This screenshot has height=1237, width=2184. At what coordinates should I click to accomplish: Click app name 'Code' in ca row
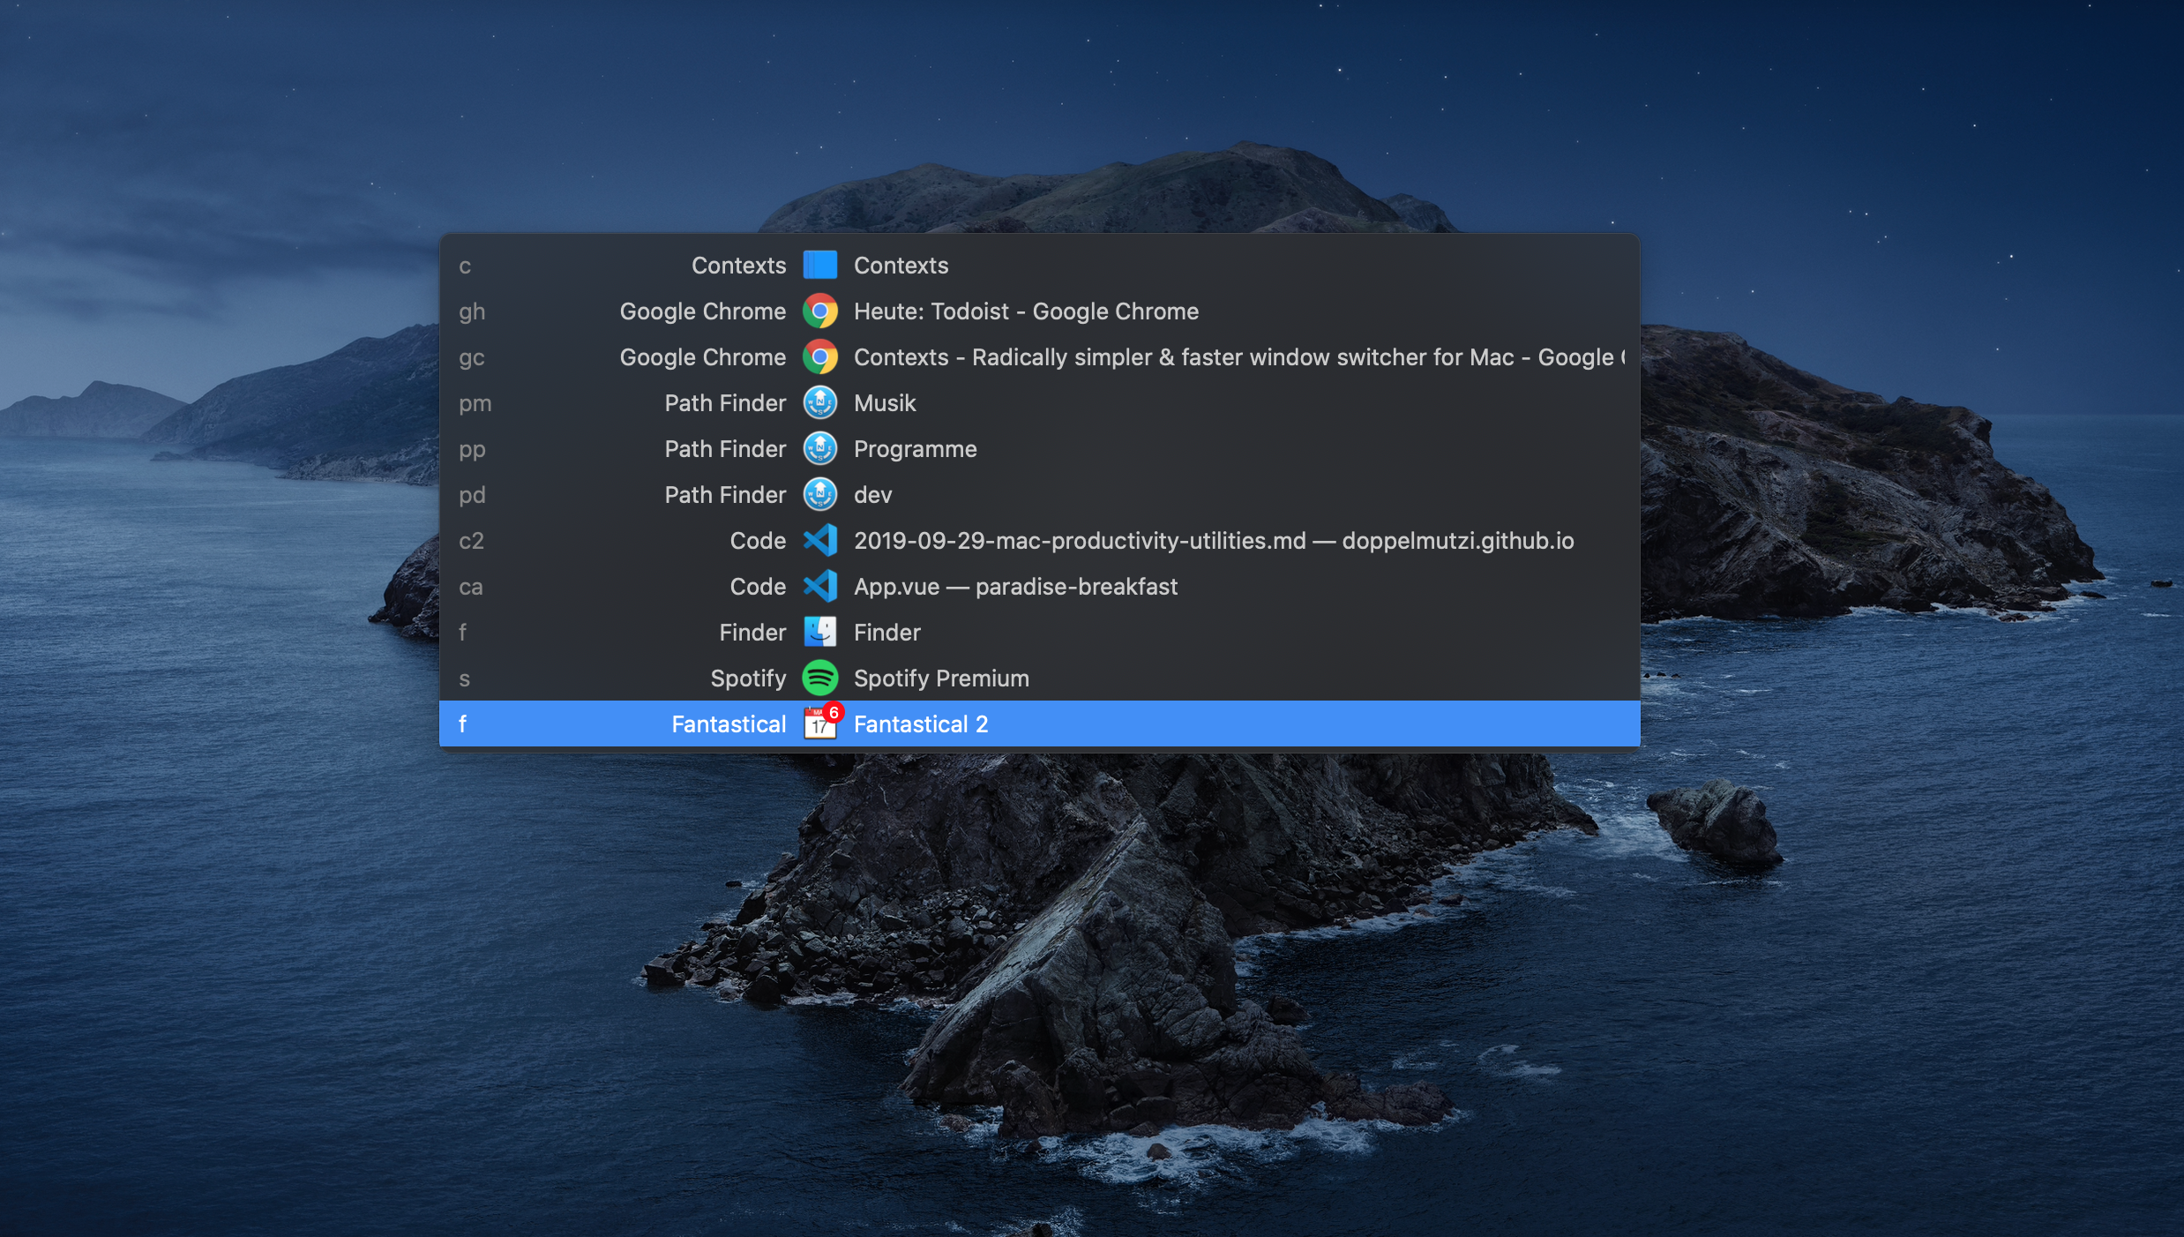pos(758,587)
